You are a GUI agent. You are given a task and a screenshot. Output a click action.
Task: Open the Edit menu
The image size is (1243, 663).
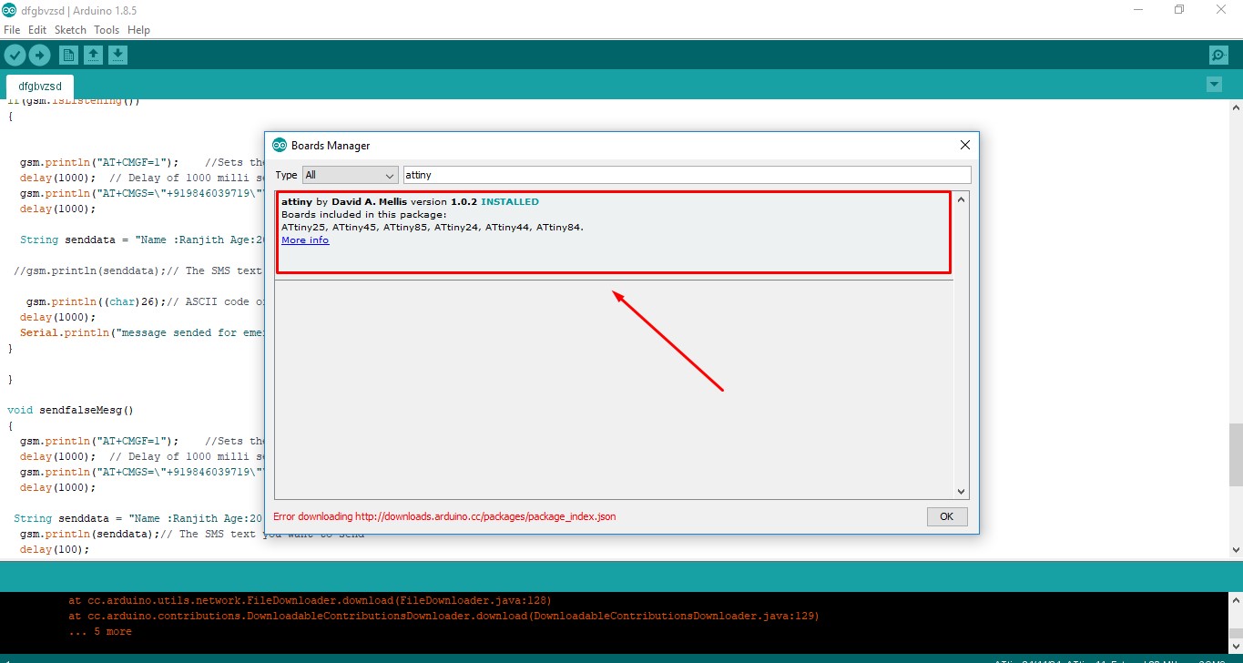tap(37, 30)
